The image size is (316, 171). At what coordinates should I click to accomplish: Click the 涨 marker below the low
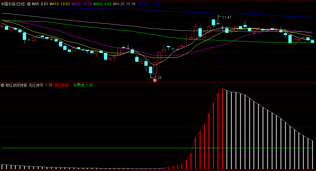[x=155, y=80]
